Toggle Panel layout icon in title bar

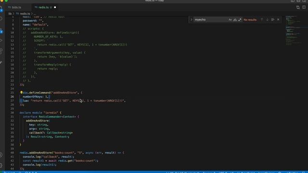[x=298, y=1]
